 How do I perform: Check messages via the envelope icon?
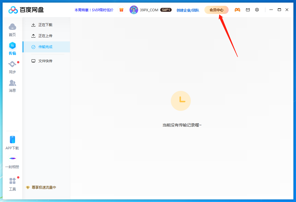(248, 10)
